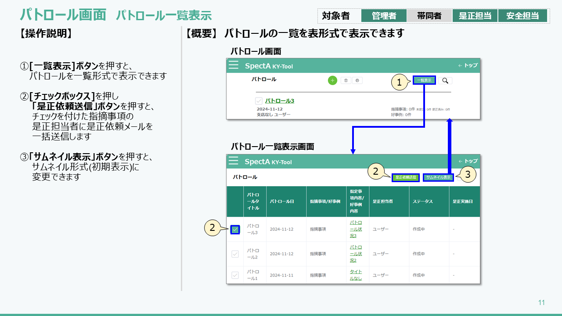
Task: Open the パトロール状況3 link in table
Action: 356,229
